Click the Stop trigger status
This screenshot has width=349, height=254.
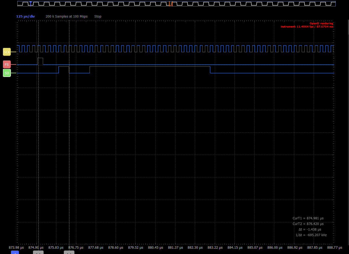[x=98, y=16]
